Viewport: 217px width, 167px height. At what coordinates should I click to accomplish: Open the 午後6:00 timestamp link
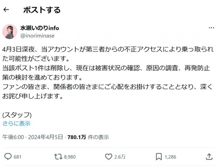[x=13, y=137]
